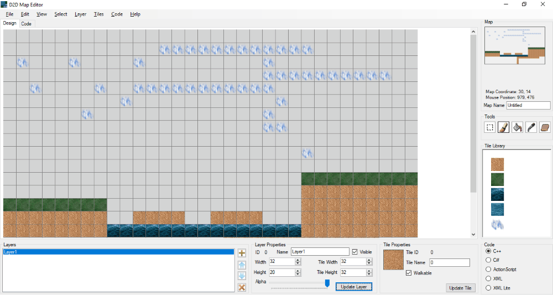Decrease the Tile Height value
553x295 pixels.
[369, 274]
